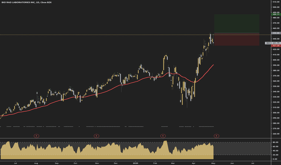Select the green 486.31 profit target label
281x165 pixels.
pyautogui.click(x=276, y=14)
